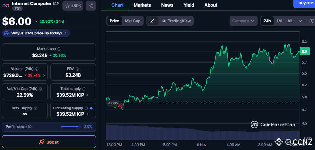Select the 1M time range
Viewport: 315px width, 150px height.
click(x=279, y=21)
